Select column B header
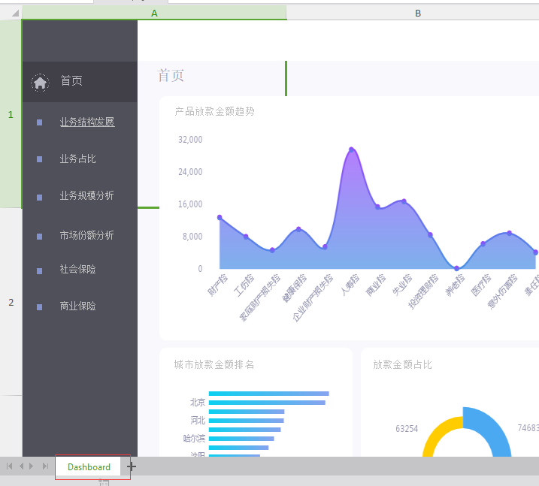Screen dimensions: 539x486 pyautogui.click(x=417, y=14)
